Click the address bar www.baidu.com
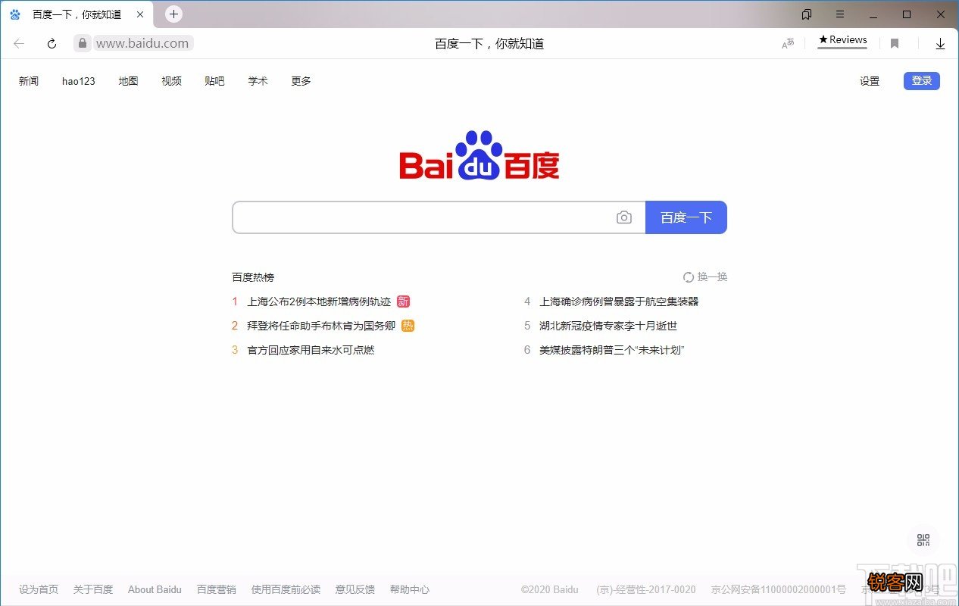Screen dimensions: 959x606 pos(142,43)
